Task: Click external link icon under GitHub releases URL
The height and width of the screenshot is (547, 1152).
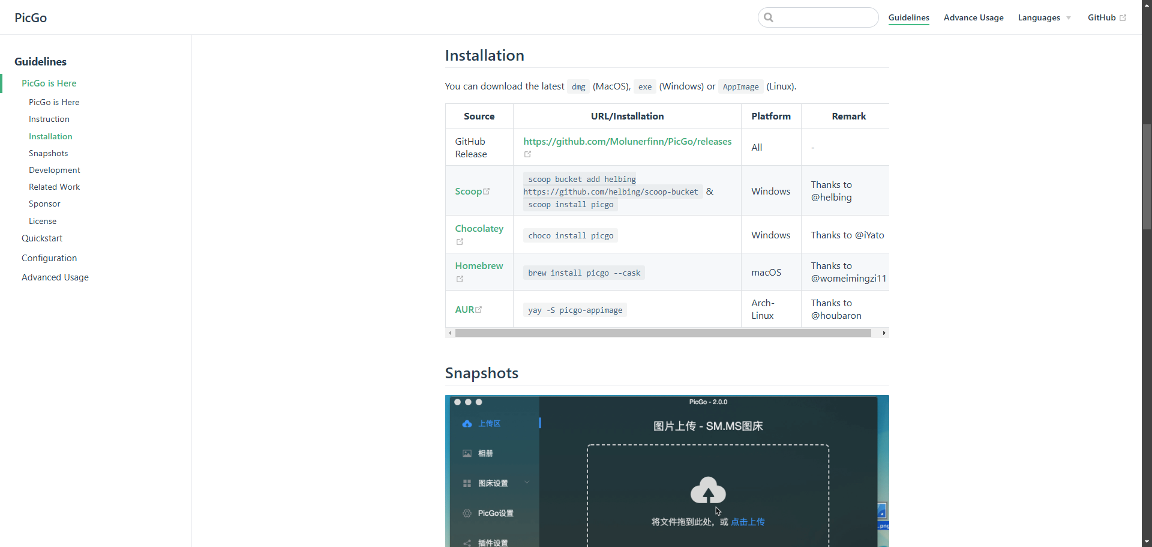Action: [x=528, y=154]
